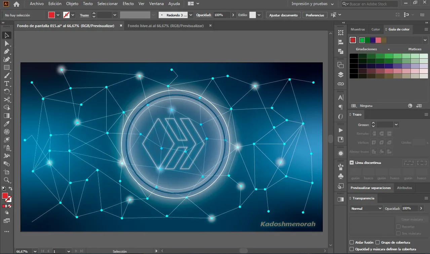Click the red Fill swatch in left toolbar
430x254 pixels.
point(5,196)
